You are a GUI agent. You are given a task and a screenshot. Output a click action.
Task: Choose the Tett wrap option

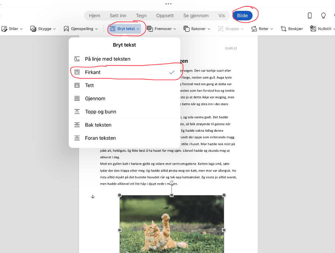(125, 86)
